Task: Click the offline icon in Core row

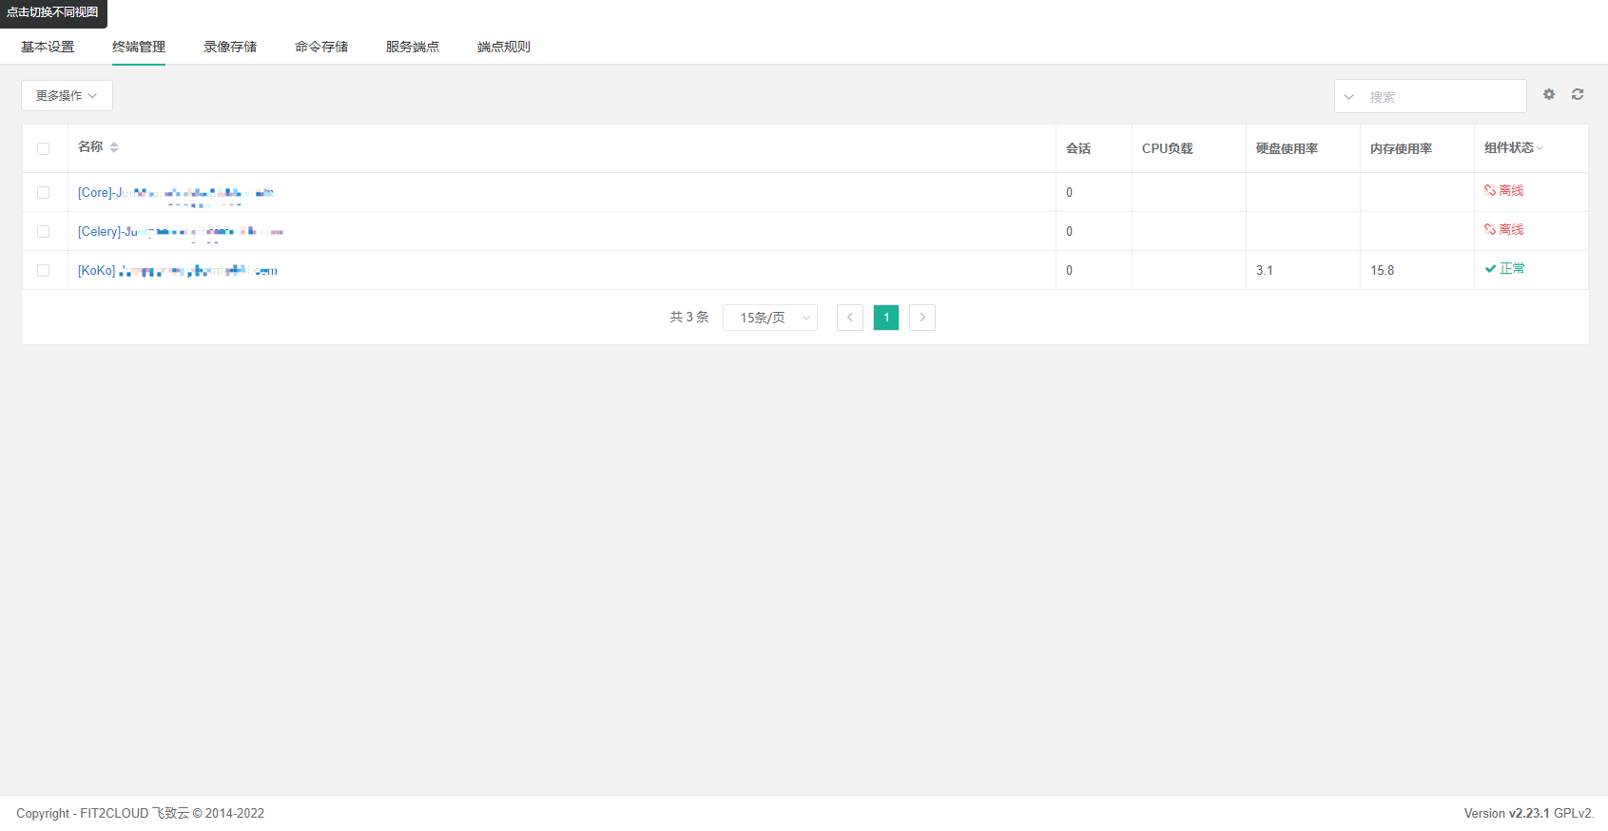Action: click(x=1490, y=190)
